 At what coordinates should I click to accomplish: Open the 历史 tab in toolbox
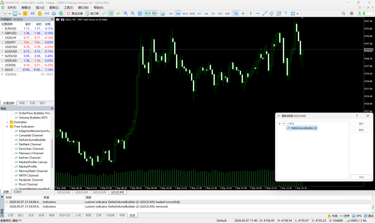[x=31, y=215]
